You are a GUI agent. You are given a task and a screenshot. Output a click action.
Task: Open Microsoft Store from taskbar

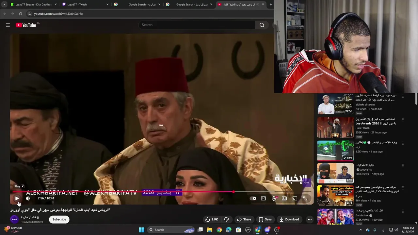point(238,230)
